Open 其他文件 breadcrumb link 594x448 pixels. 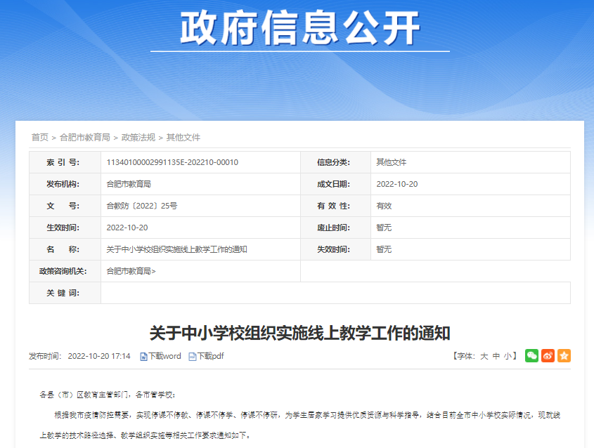(x=183, y=138)
